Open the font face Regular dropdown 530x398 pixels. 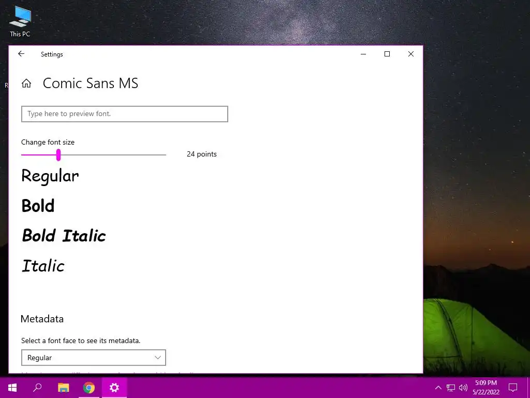(x=93, y=358)
